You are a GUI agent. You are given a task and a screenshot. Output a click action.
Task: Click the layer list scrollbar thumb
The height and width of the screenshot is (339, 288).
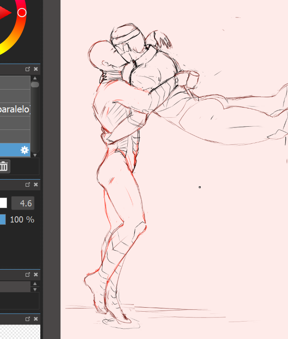[35, 85]
